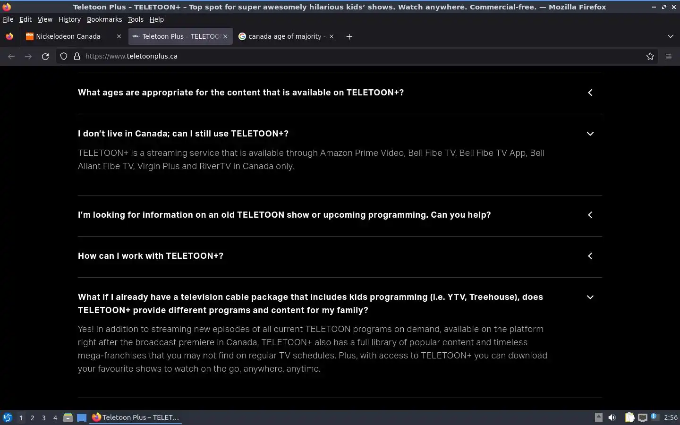This screenshot has height=425, width=680.
Task: Click the old TELETOON show question heading
Action: coord(284,215)
